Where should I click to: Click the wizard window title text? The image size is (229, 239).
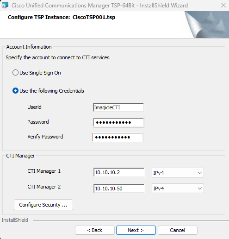99,6
